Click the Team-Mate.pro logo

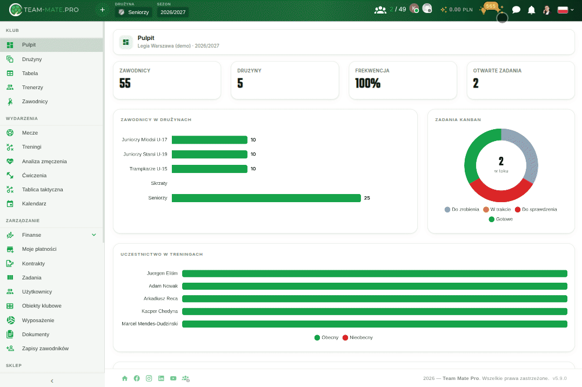point(44,10)
